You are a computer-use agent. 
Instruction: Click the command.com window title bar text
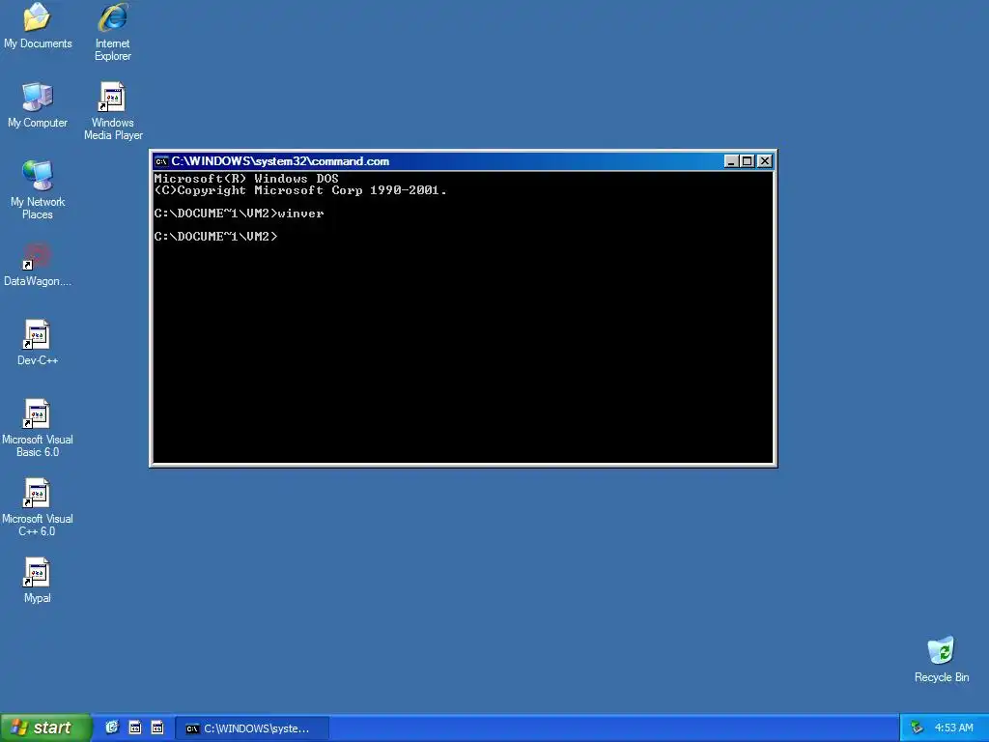point(280,161)
